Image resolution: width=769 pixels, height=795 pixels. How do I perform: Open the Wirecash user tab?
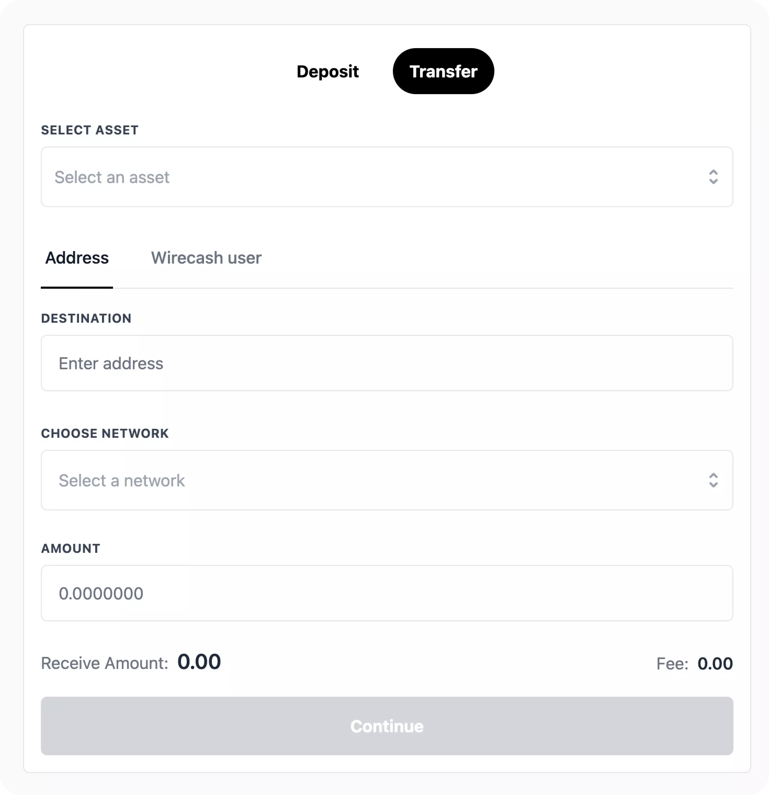pos(206,258)
